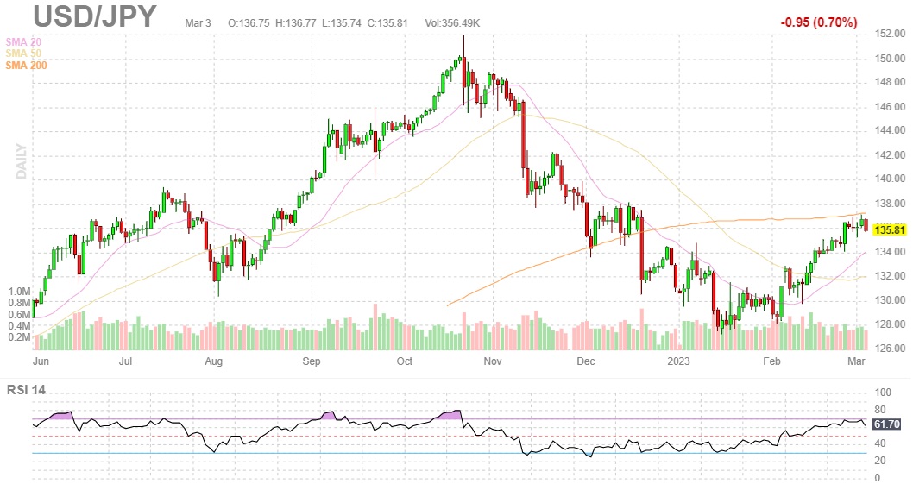Image resolution: width=913 pixels, height=484 pixels.
Task: Click the Dec month label
Action: (x=586, y=361)
